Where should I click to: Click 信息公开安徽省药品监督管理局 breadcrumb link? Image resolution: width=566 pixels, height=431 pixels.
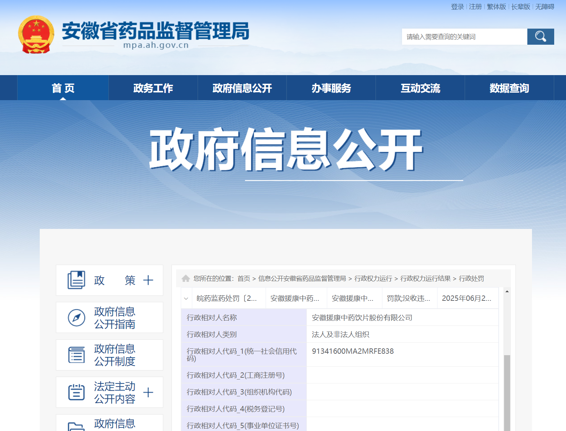[x=302, y=278]
